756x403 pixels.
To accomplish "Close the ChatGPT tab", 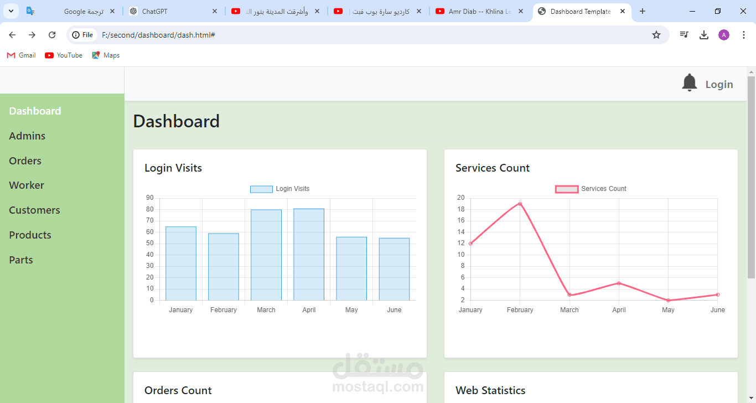I will point(215,11).
